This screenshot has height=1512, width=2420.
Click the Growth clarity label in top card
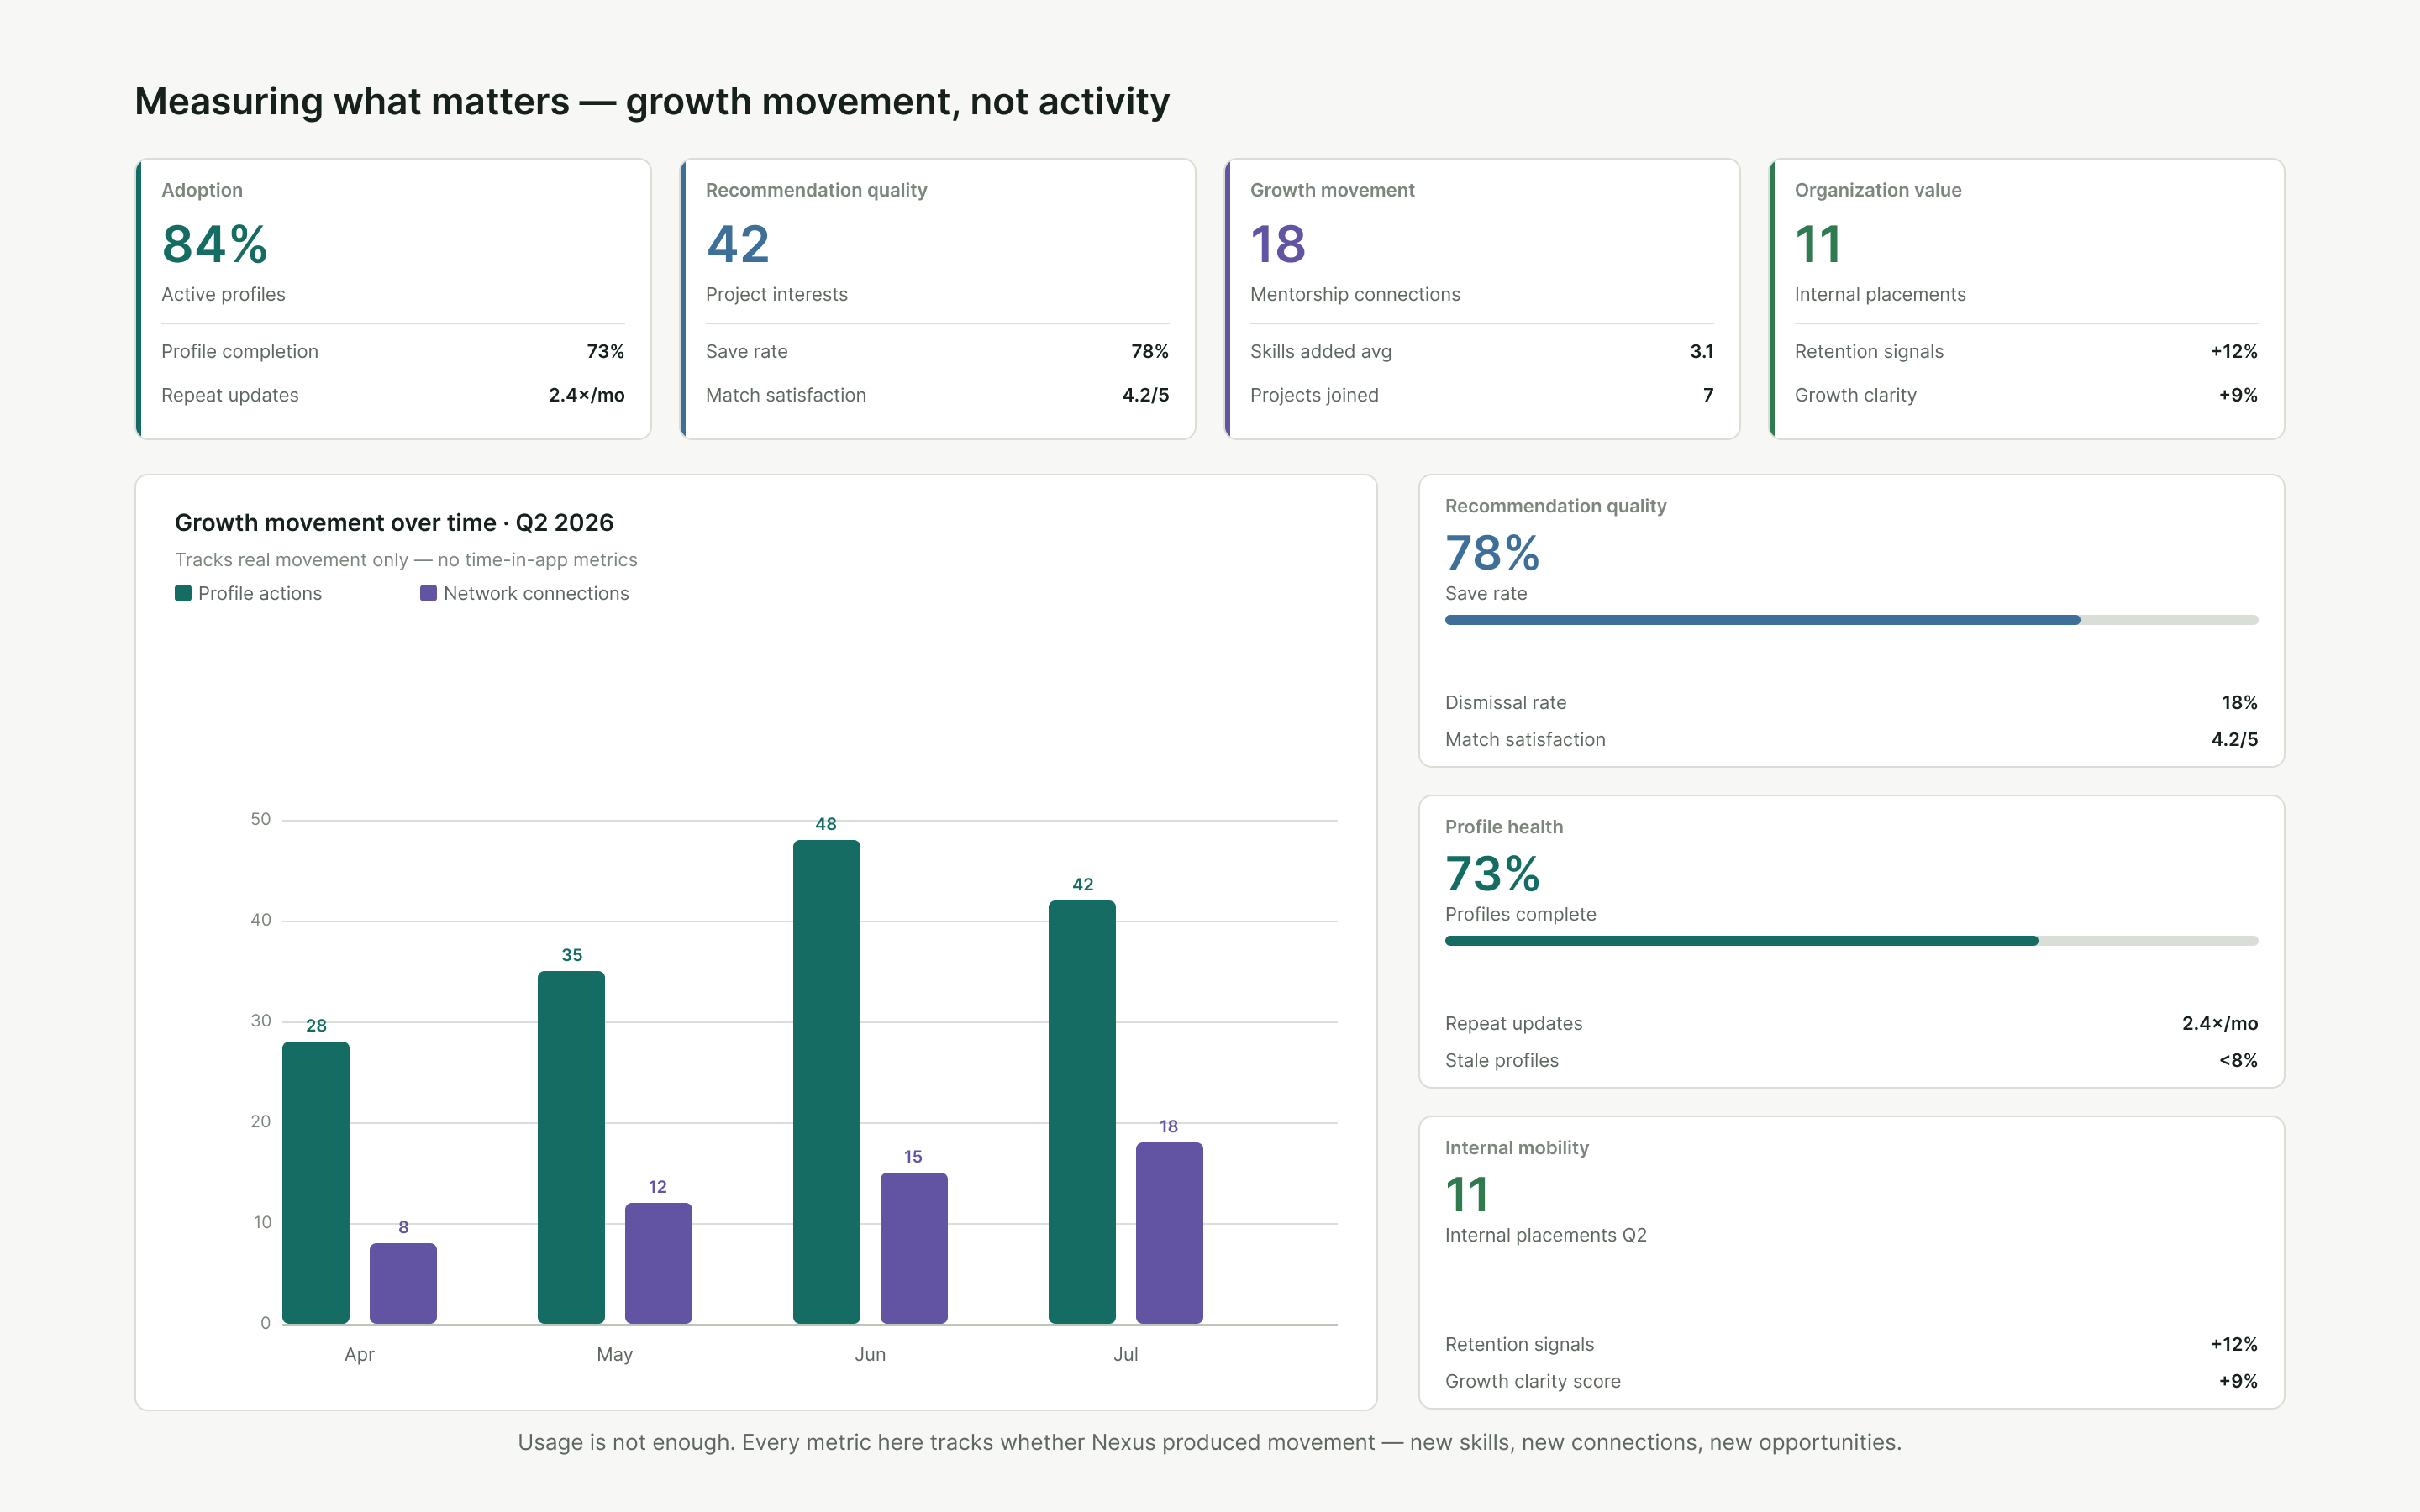(x=1855, y=395)
